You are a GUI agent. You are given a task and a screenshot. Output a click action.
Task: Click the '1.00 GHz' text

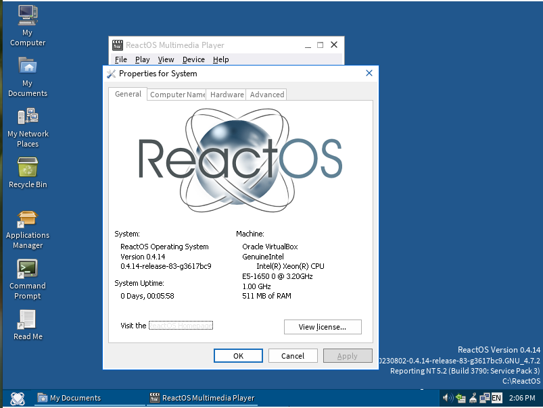pyautogui.click(x=256, y=286)
